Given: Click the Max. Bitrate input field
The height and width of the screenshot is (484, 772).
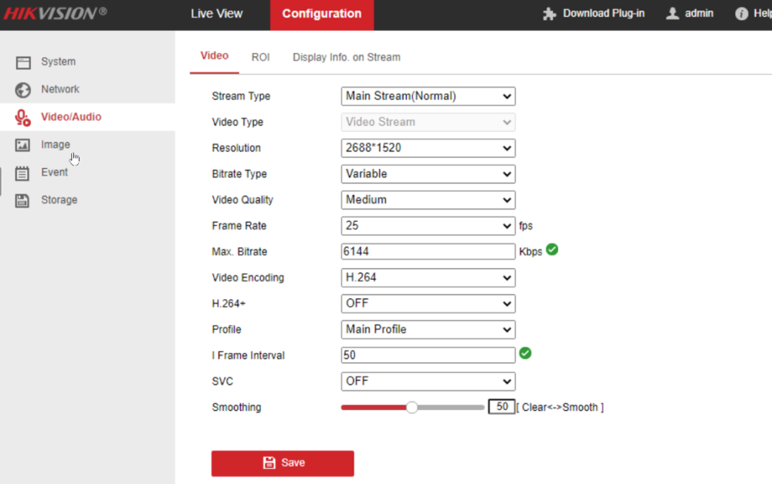Looking at the screenshot, I should point(428,251).
